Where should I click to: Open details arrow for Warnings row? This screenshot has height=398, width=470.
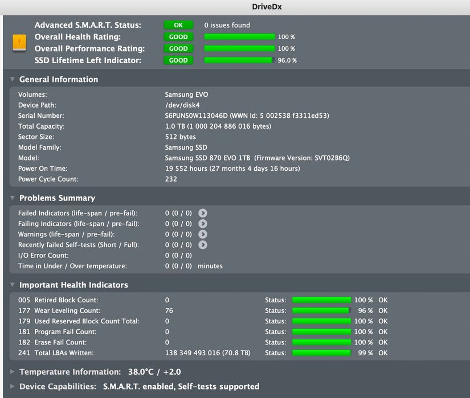(203, 234)
